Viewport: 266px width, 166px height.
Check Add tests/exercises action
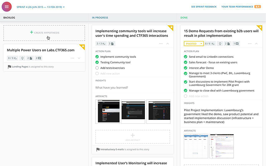pos(97,68)
